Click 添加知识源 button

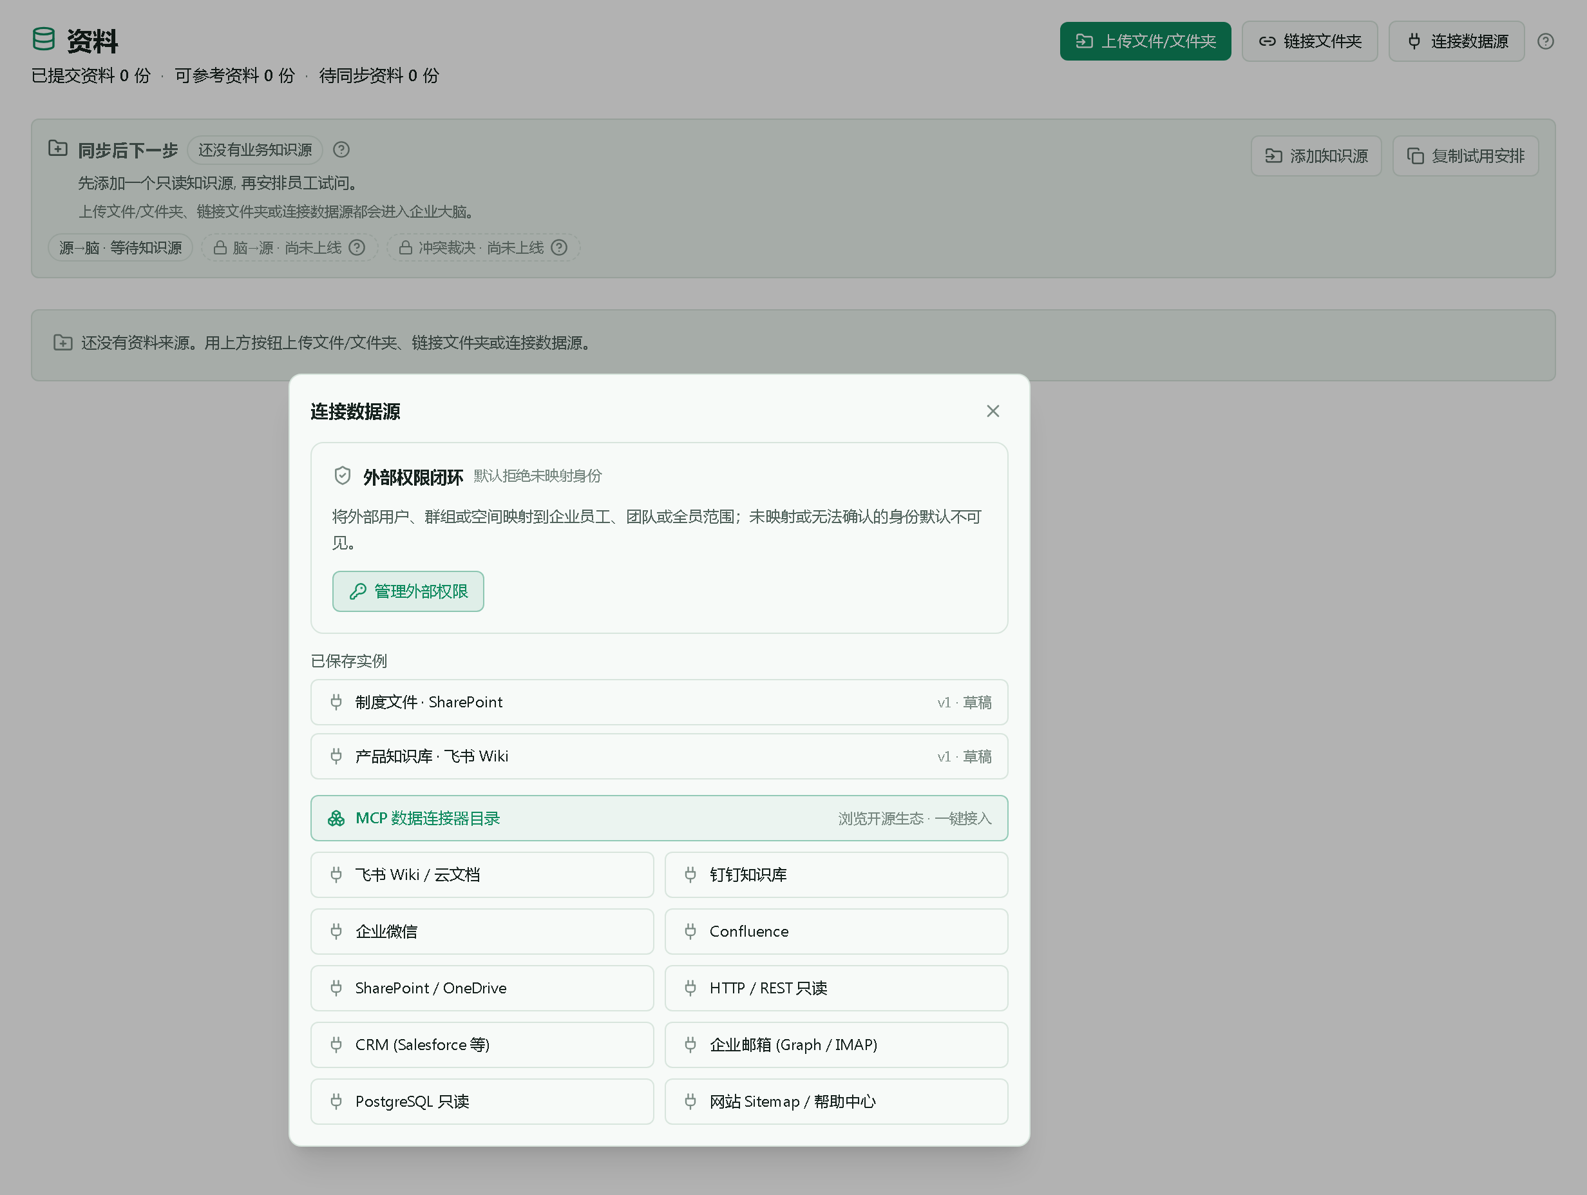point(1316,156)
